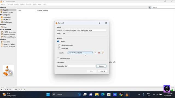Toggle fullscreen video button
The image size is (175, 98).
(x=14, y=90)
